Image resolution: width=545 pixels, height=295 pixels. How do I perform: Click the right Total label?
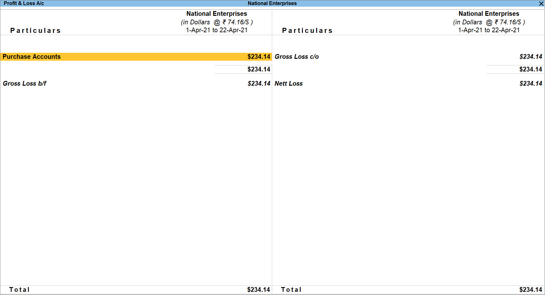(291, 290)
